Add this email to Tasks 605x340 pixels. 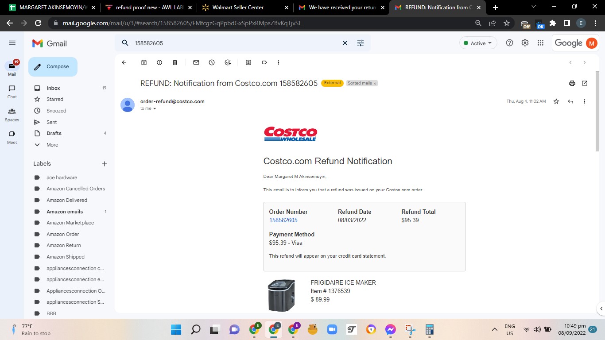pos(228,62)
